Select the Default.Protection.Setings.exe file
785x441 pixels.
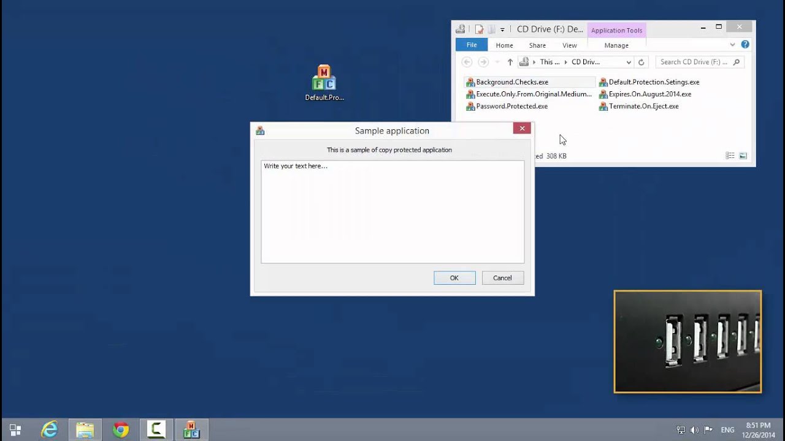pyautogui.click(x=649, y=82)
